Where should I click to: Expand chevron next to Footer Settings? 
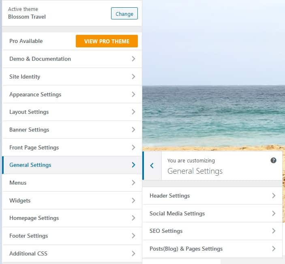point(133,236)
